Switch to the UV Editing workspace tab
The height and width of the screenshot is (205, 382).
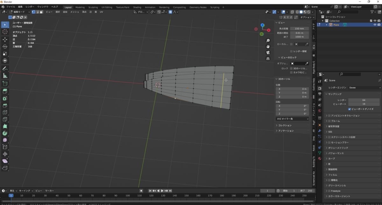107,7
